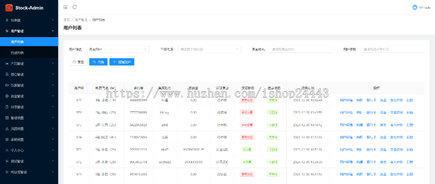
Task: Click the blue 查询 search button
Action: (98, 62)
